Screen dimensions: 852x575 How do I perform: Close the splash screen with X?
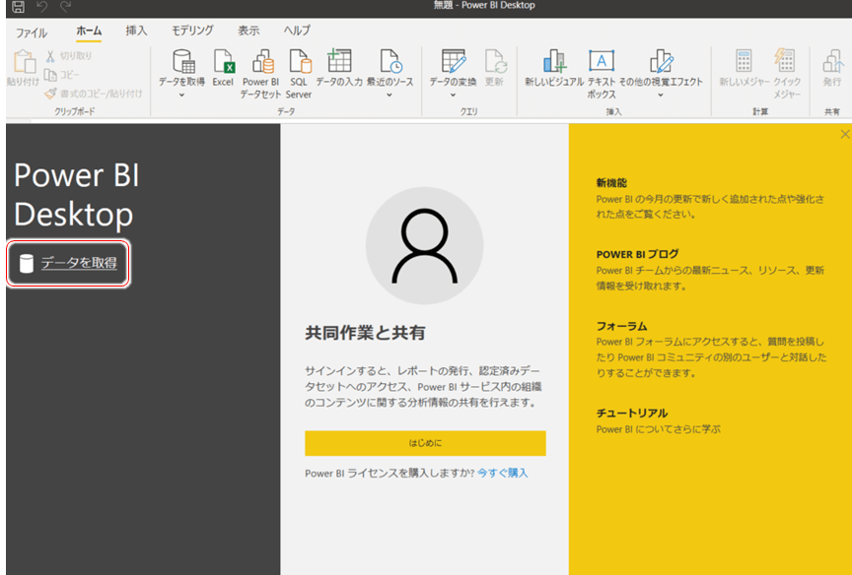[x=844, y=134]
